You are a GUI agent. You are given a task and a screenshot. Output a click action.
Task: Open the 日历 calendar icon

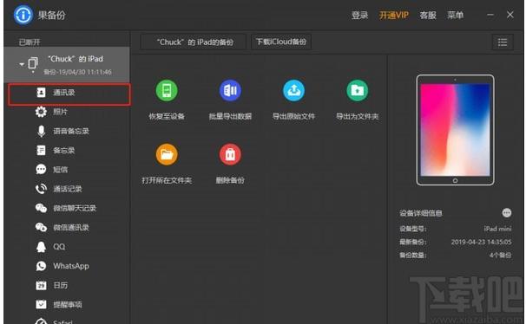click(x=41, y=285)
